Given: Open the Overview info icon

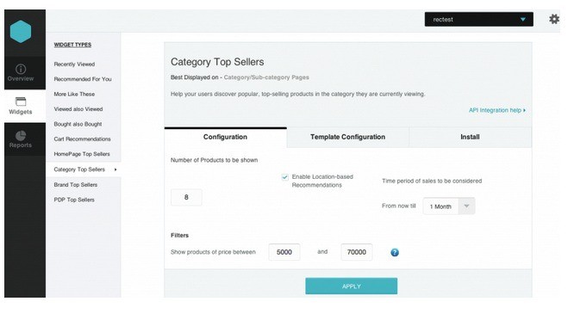Looking at the screenshot, I should coord(21,69).
